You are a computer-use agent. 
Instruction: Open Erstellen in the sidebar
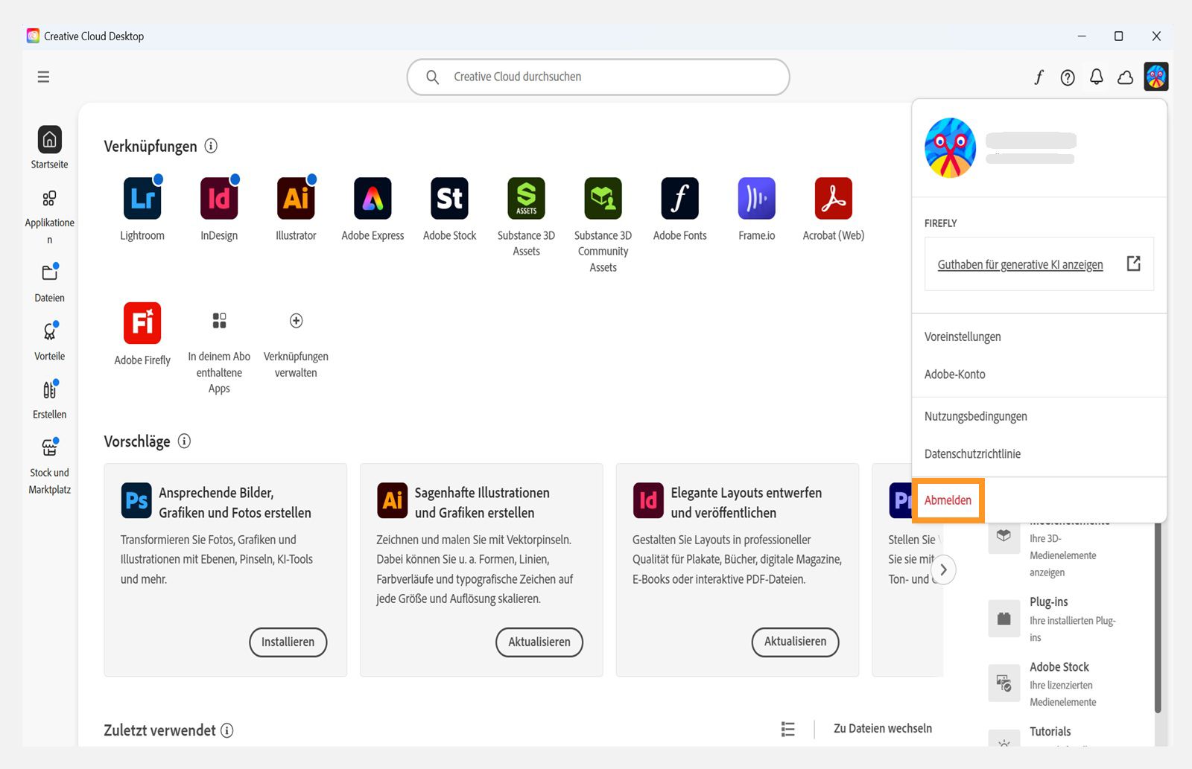click(x=49, y=399)
